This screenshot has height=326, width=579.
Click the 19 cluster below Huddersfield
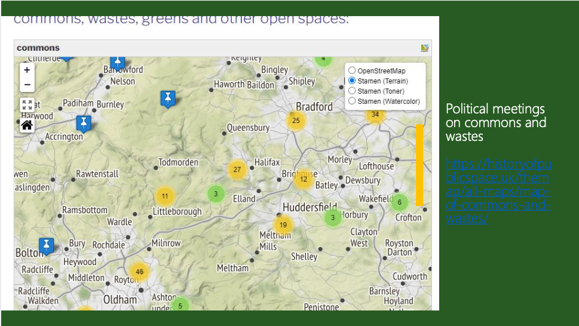point(283,225)
